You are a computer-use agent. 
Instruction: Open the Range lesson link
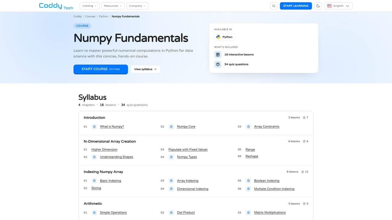250,149
